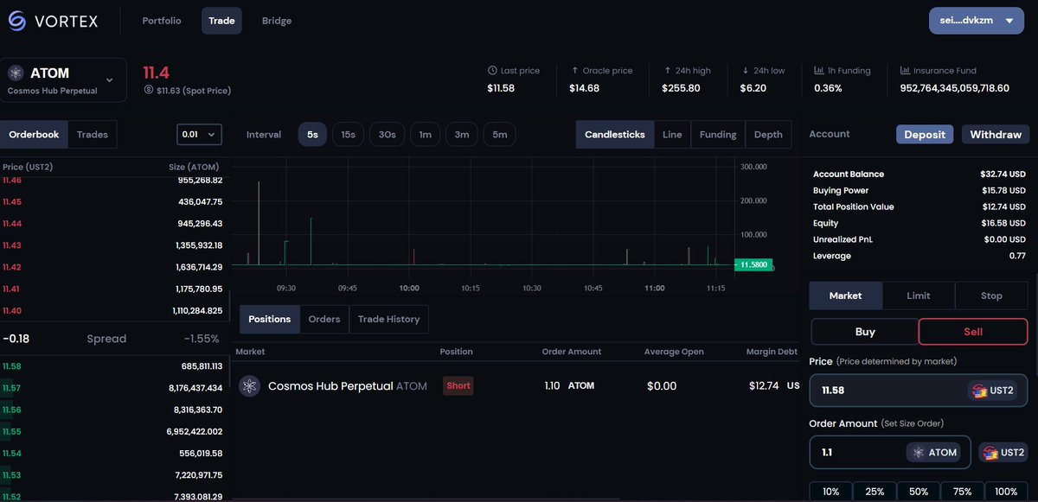Screen dimensions: 1038x502
Task: Enable the 5s chart interval
Action: pyautogui.click(x=312, y=134)
